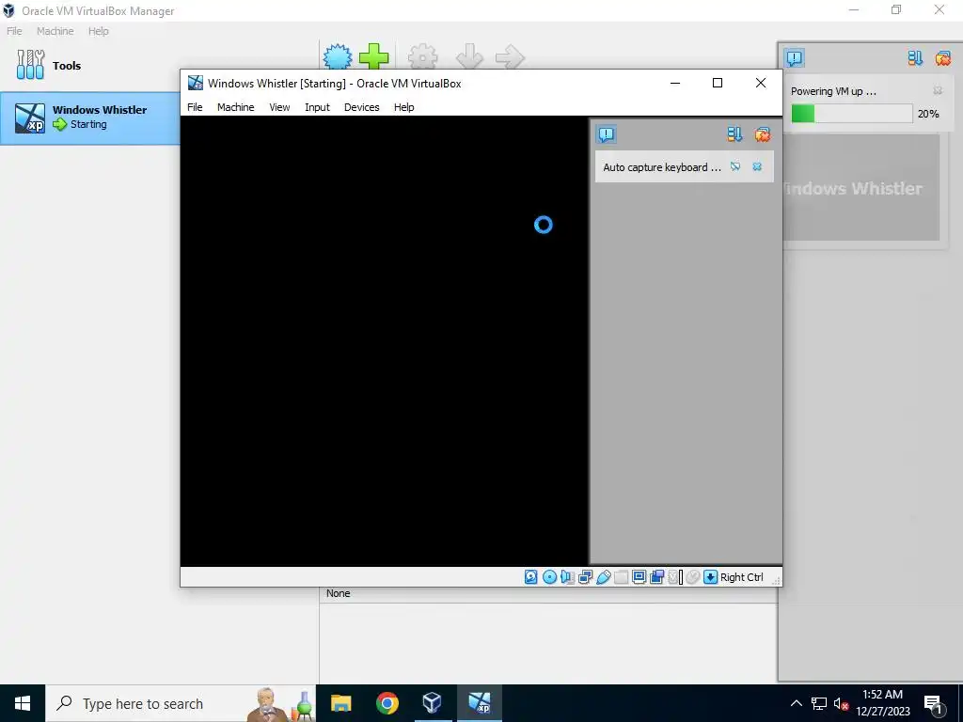Image resolution: width=963 pixels, height=722 pixels.
Task: Click the Show right-arrow toolbar icon
Action: pyautogui.click(x=510, y=56)
